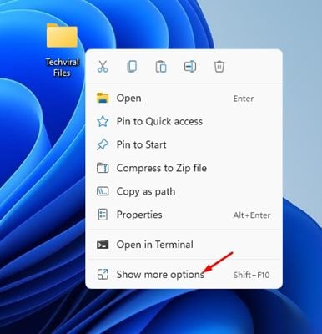Click the Cut scissors icon
Viewport: 322px width, 334px height.
click(103, 67)
